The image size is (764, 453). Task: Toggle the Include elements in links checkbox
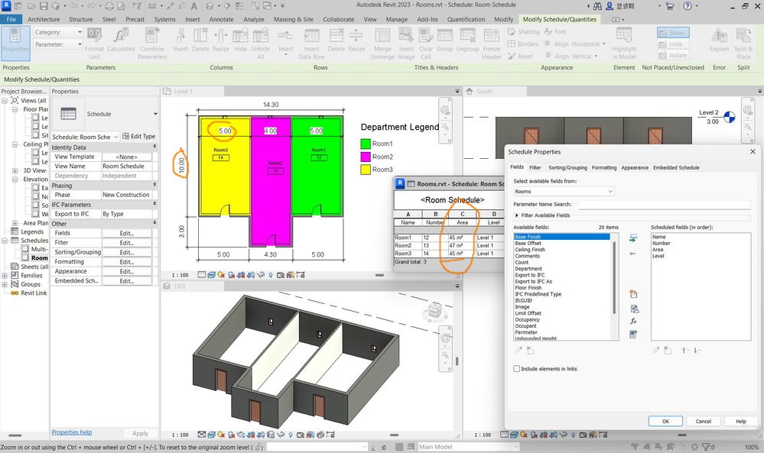coord(516,368)
